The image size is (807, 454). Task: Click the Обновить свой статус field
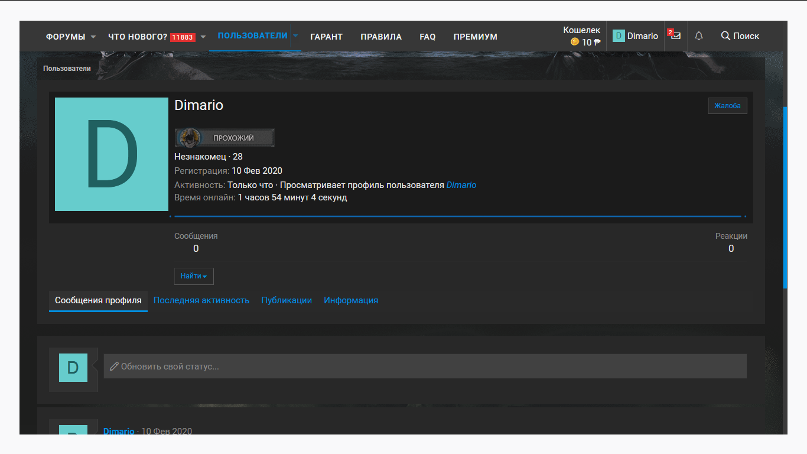click(425, 367)
